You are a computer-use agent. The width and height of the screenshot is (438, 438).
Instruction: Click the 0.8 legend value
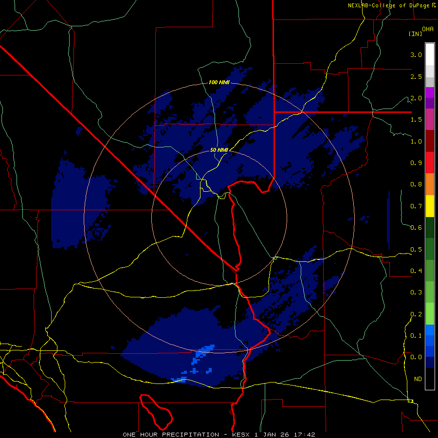coord(416,184)
